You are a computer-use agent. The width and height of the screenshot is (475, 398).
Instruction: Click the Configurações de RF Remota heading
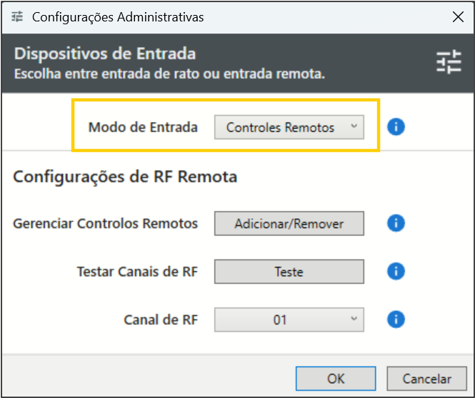[125, 176]
